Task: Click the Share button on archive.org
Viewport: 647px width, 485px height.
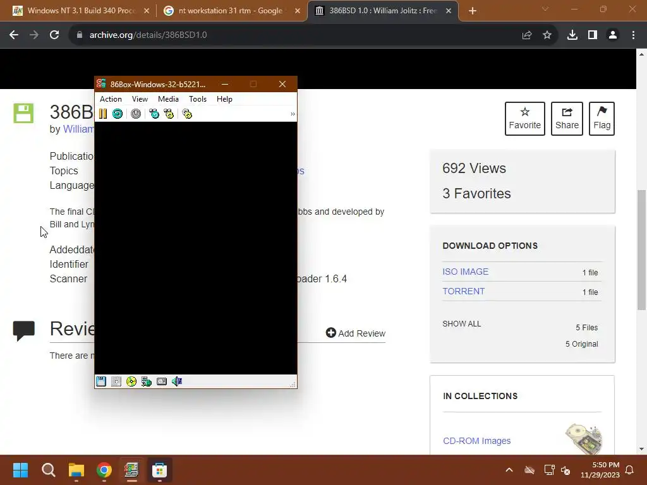Action: click(567, 119)
